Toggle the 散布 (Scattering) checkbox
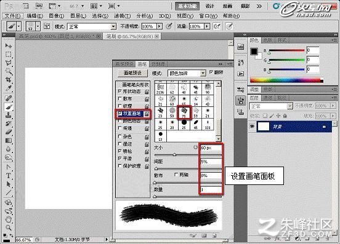The image size is (340, 244). coord(119,98)
